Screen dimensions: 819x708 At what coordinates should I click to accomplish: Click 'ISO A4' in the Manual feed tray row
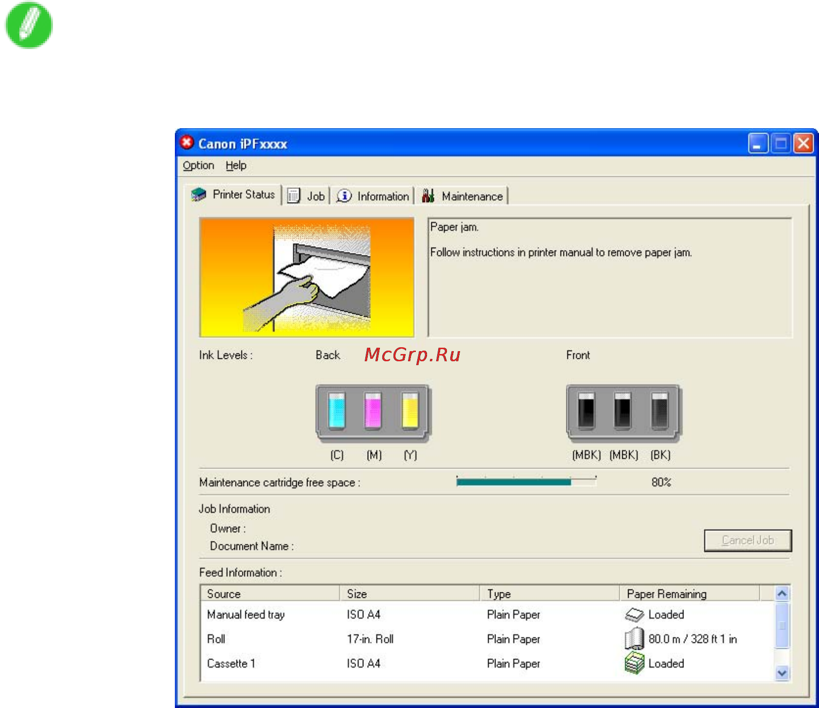(x=363, y=615)
